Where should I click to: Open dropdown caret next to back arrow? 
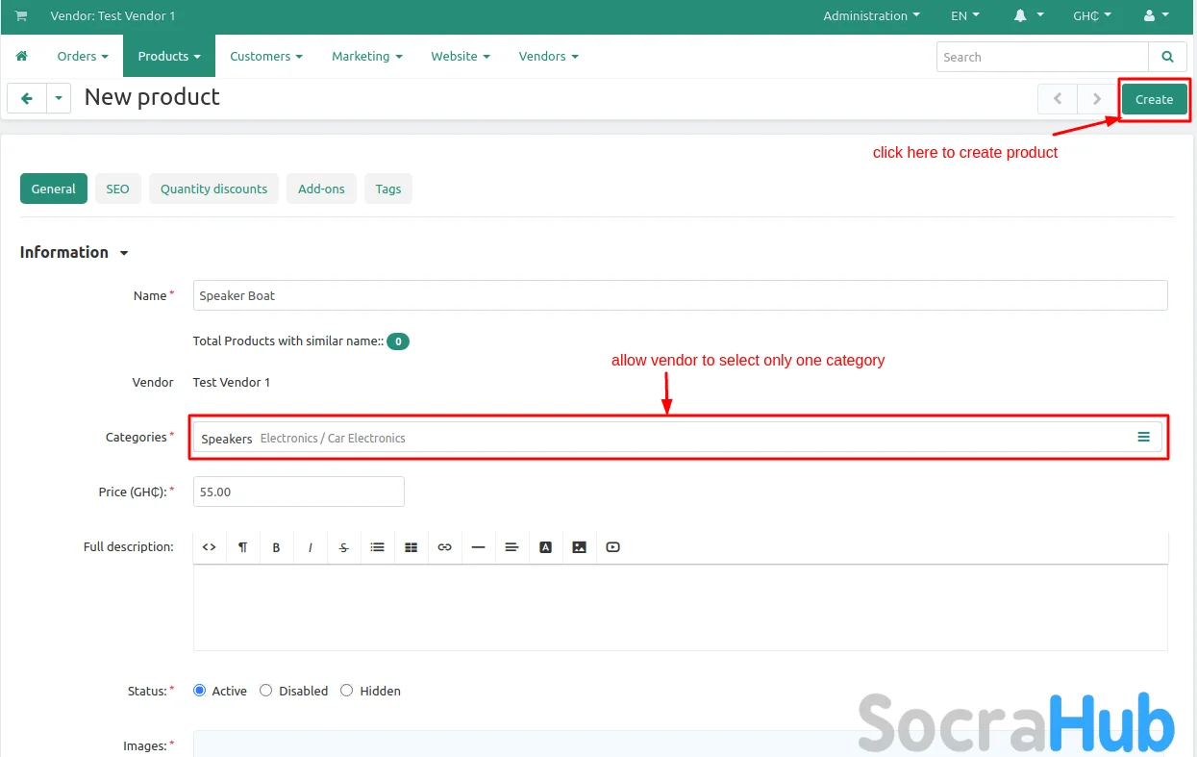tap(59, 98)
